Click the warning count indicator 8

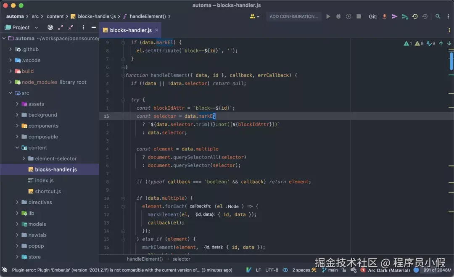[419, 43]
